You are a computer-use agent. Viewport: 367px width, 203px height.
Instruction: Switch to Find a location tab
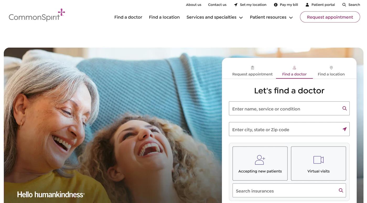click(331, 71)
